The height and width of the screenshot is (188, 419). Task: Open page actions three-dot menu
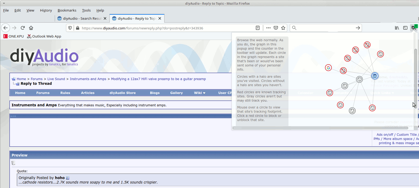[268, 28]
